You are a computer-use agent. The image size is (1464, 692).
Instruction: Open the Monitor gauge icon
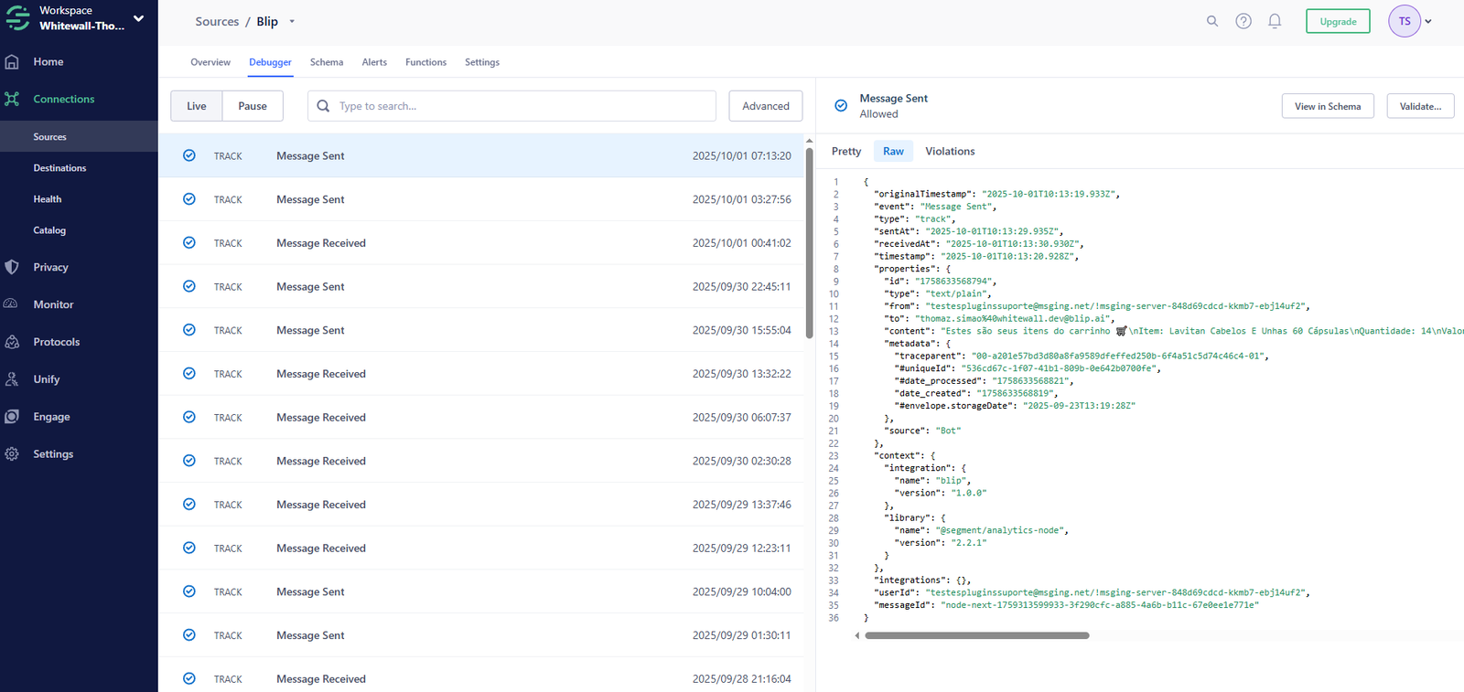[x=12, y=304]
